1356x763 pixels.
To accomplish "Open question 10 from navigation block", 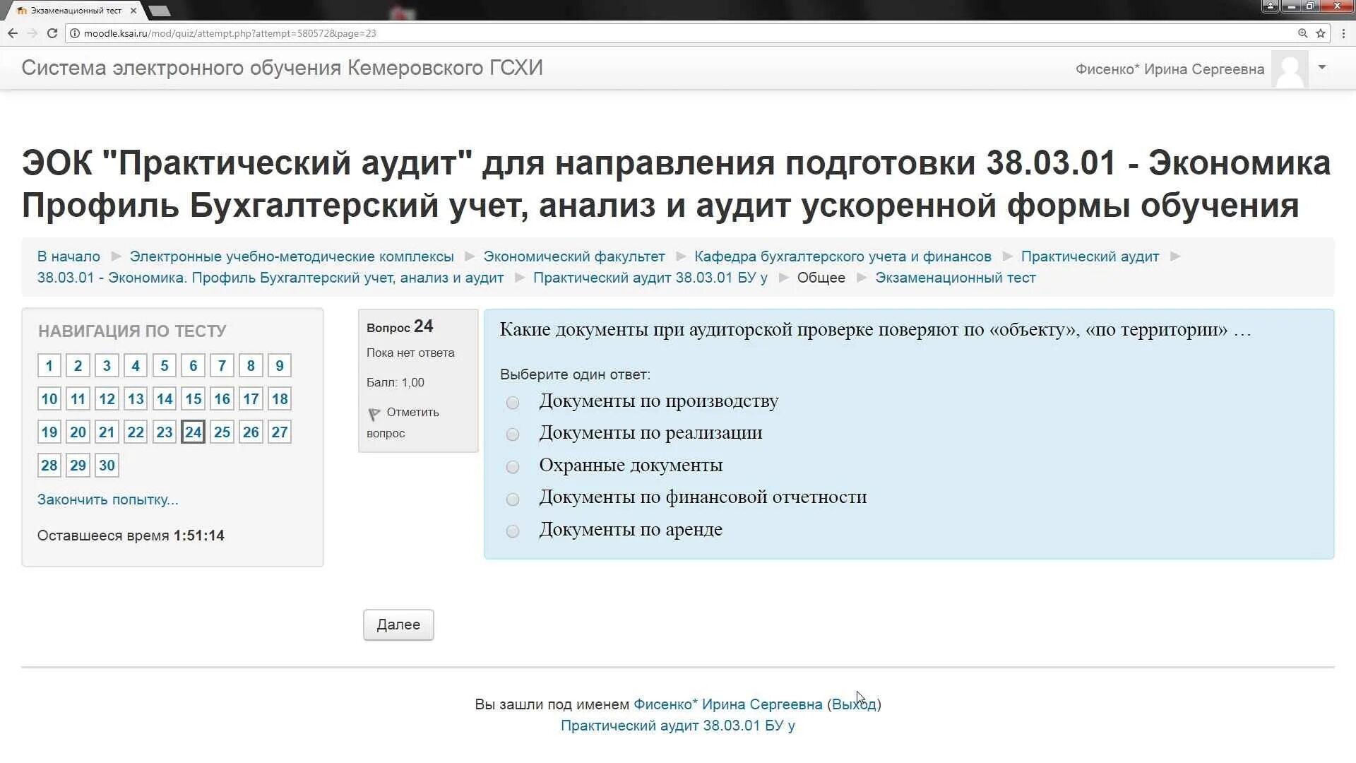I will tap(49, 398).
